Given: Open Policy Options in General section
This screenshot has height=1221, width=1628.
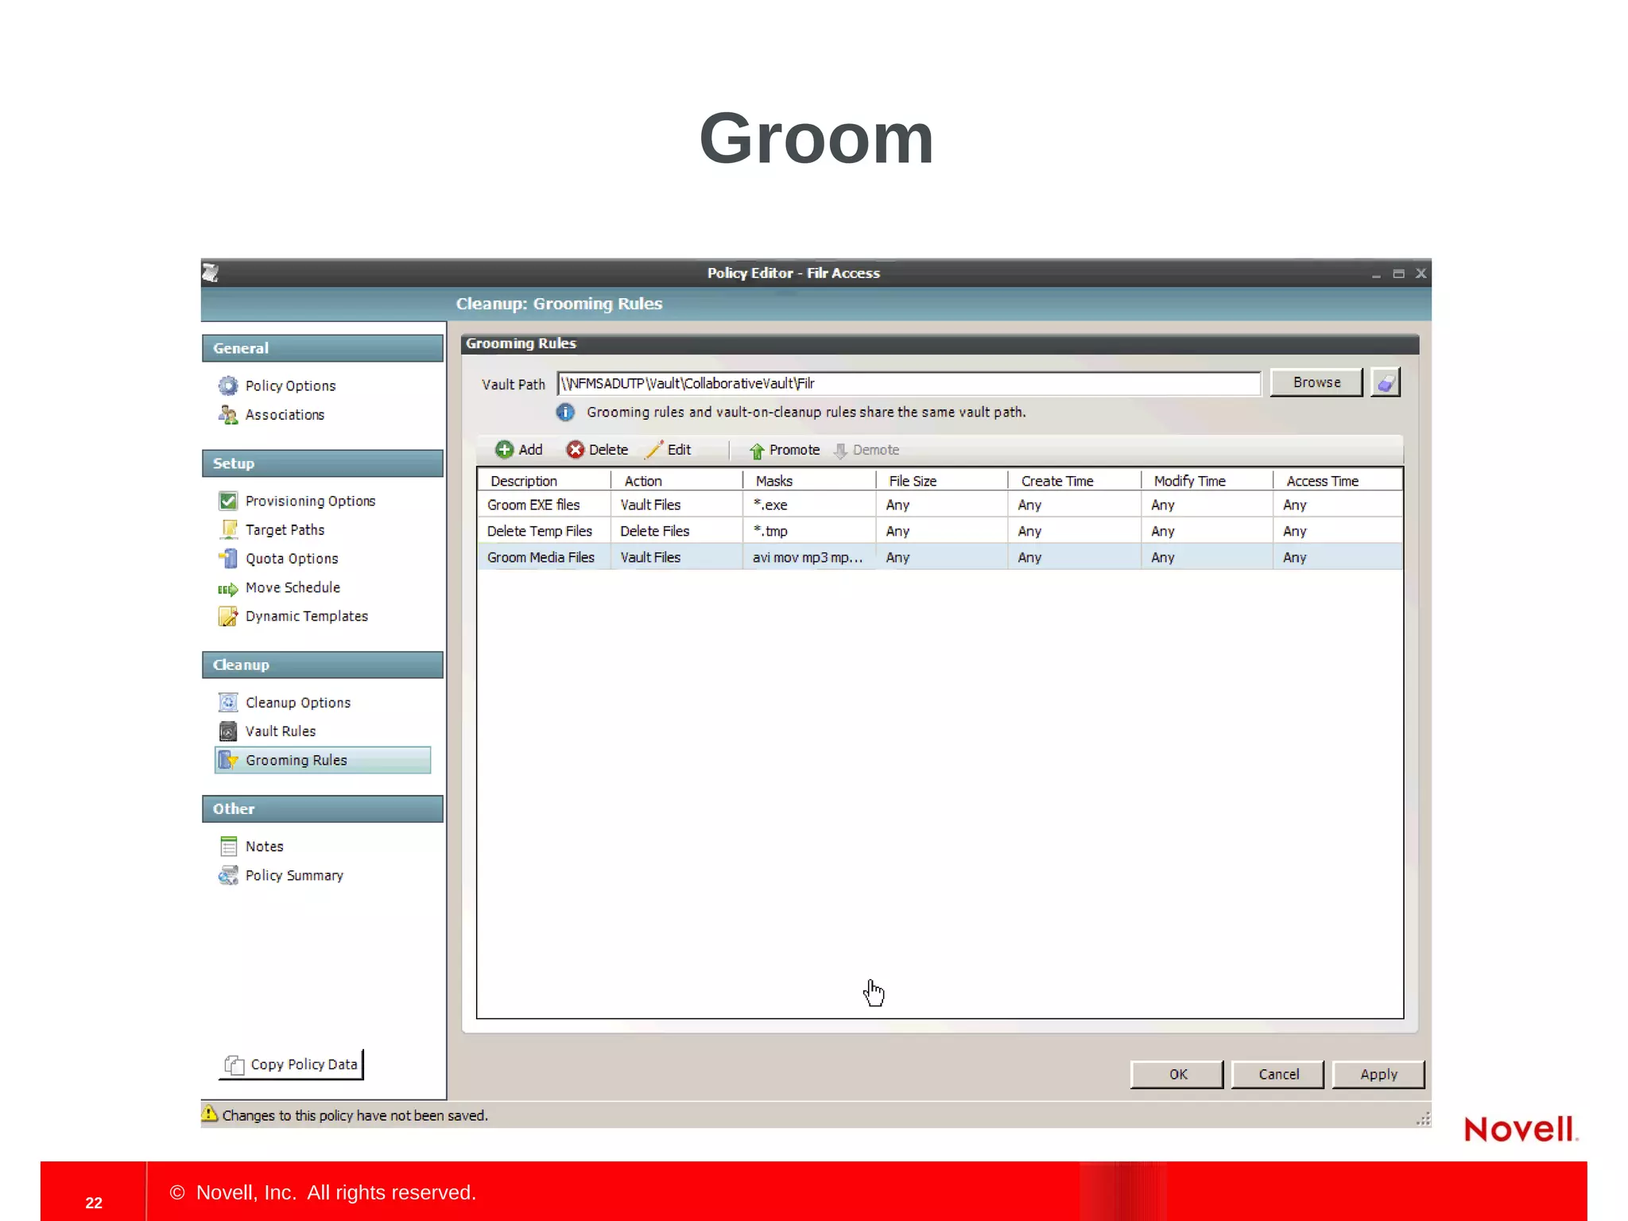Looking at the screenshot, I should (x=289, y=386).
